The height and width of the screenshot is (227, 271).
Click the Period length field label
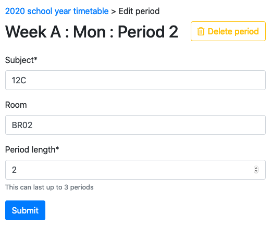coord(32,149)
